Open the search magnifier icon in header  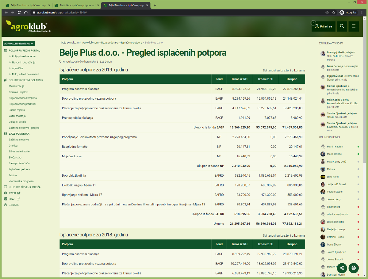[342, 26]
